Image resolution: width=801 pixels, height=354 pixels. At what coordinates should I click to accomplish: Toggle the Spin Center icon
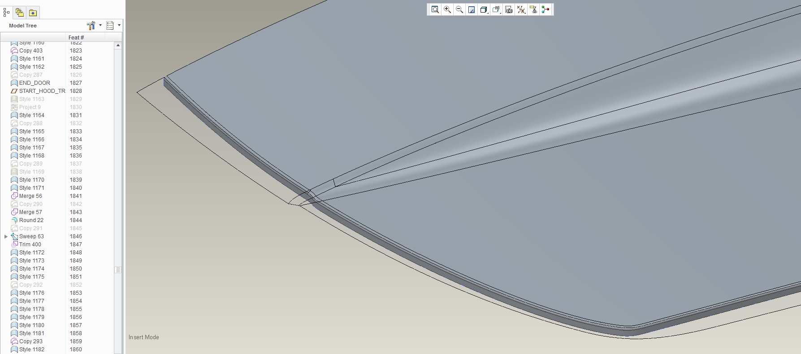point(546,9)
